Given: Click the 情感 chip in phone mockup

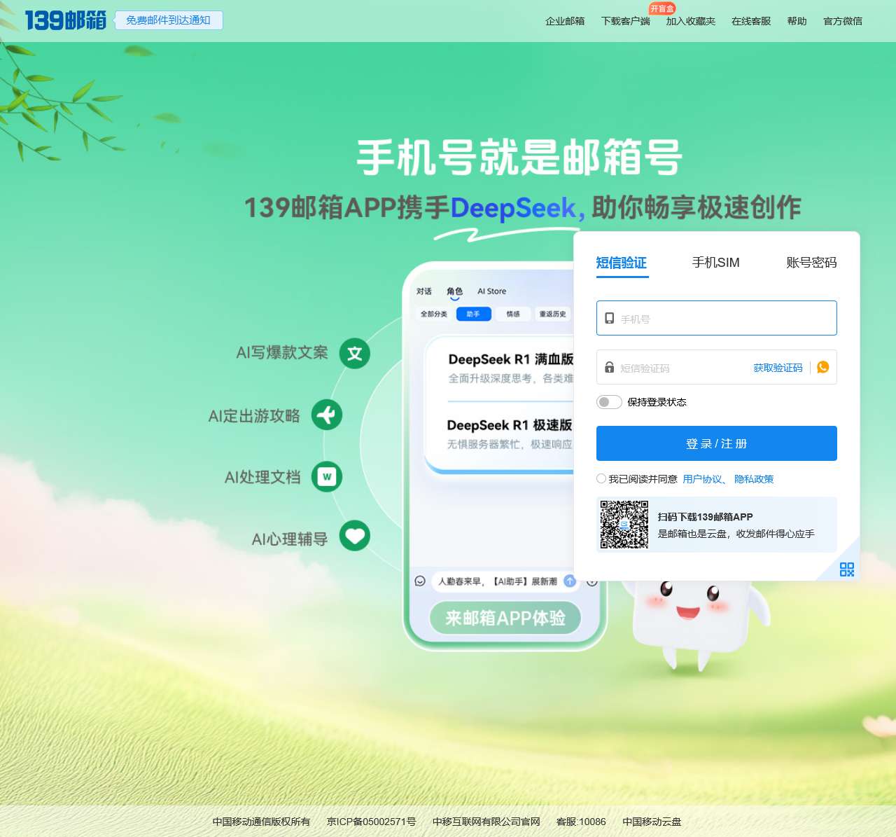Looking at the screenshot, I should (513, 314).
